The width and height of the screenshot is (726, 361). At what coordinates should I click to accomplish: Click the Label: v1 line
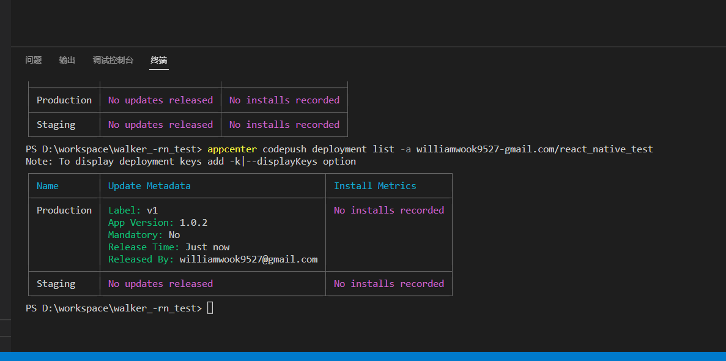pyautogui.click(x=133, y=210)
